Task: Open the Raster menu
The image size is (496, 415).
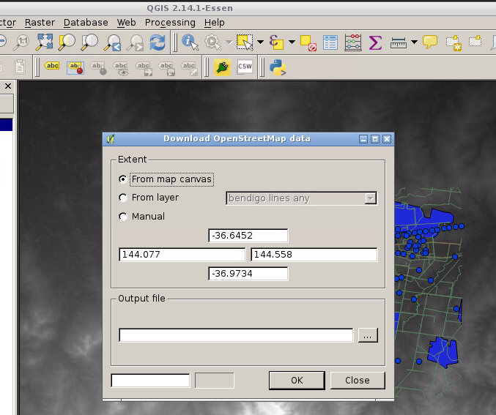Action: pos(40,23)
